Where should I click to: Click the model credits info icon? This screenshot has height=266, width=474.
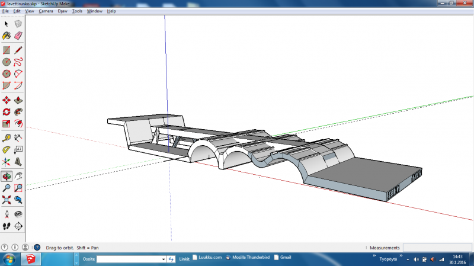(x=15, y=247)
